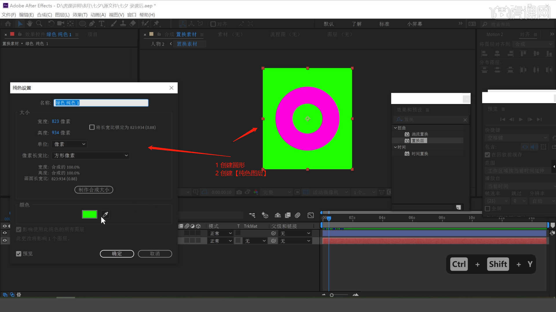Viewport: 556px width, 312px height.
Task: Enable the timeline motion blur icon
Action: coord(297,215)
